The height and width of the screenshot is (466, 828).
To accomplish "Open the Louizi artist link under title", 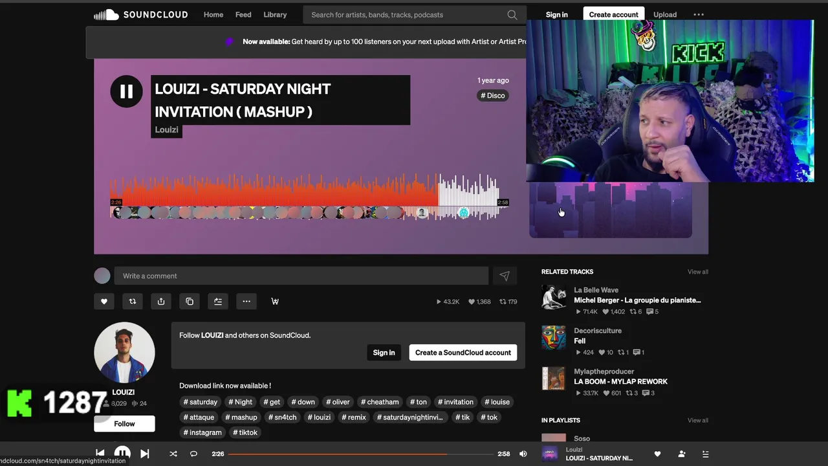I will [166, 129].
